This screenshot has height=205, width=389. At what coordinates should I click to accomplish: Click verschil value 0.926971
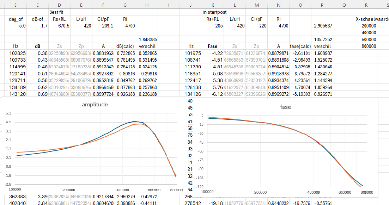(x=322, y=94)
